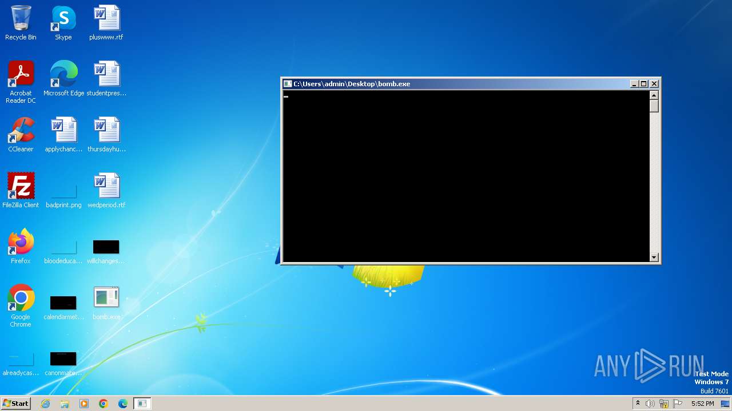Open the clock showing 5:52 PM
This screenshot has width=732, height=411.
pyautogui.click(x=702, y=404)
